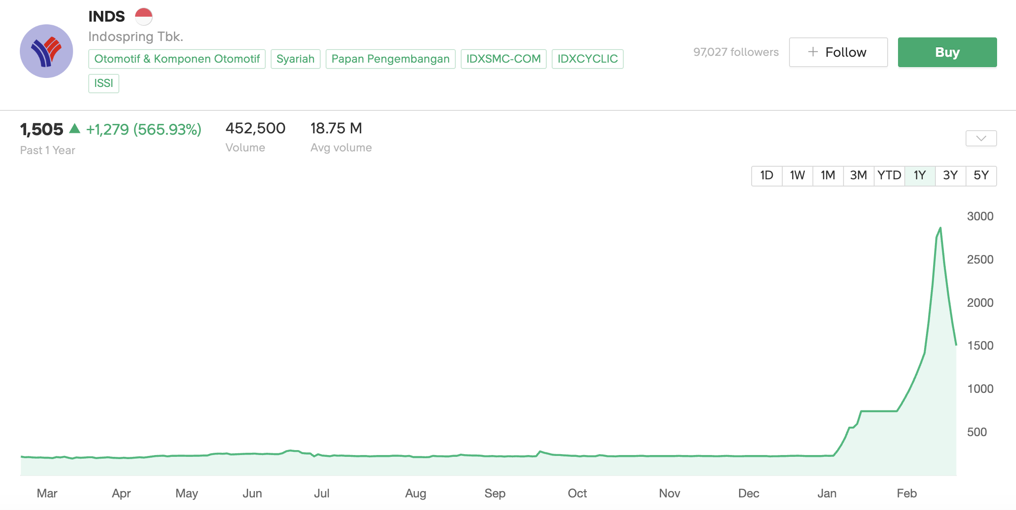Switch to 3M chart range

(x=858, y=175)
